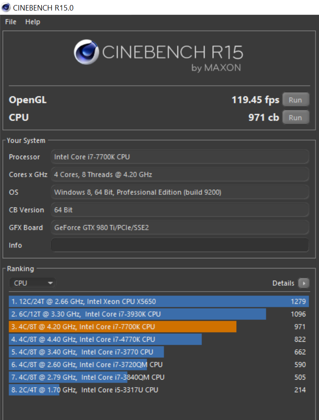Viewport: 319px width, 420px height.
Task: Run the CPU benchmark
Action: [295, 117]
